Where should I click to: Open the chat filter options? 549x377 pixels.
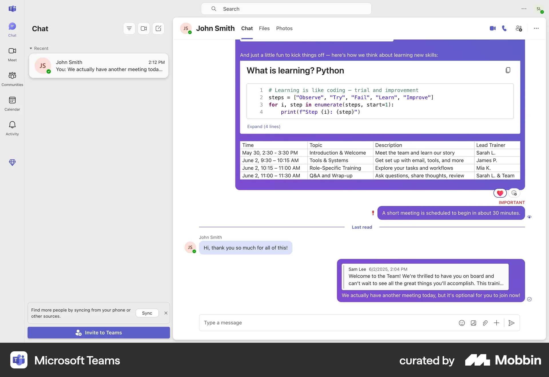tap(129, 28)
